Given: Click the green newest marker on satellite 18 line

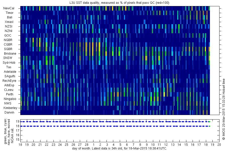Looking at the screenshot, I should (x=210, y=126).
